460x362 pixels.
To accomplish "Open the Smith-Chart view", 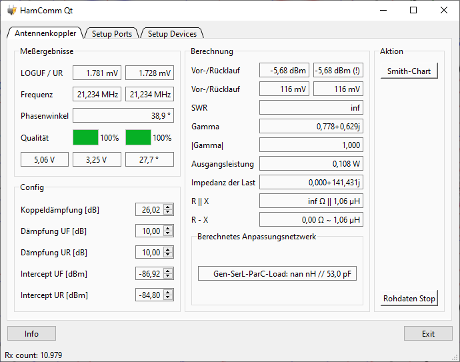I will point(409,71).
